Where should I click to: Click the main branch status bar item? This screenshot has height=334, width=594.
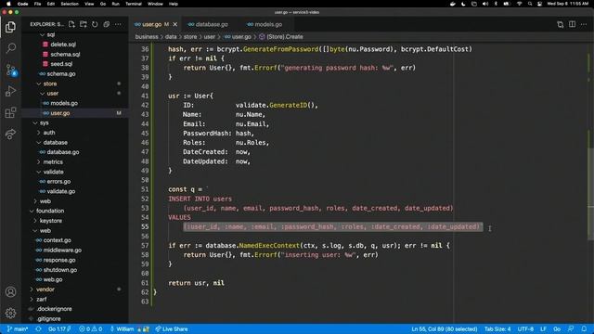coord(18,329)
